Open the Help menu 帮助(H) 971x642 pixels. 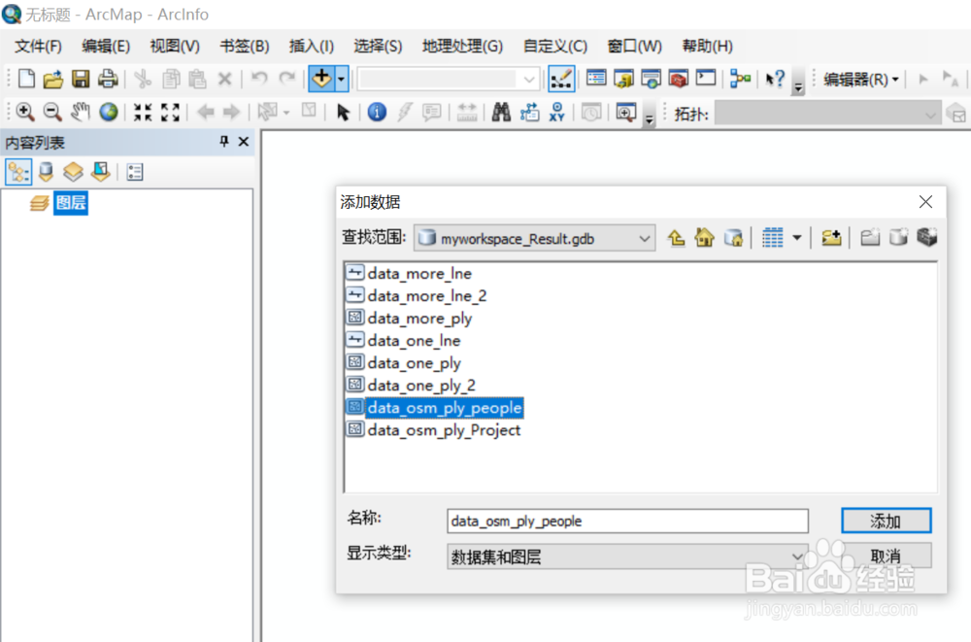tap(708, 47)
